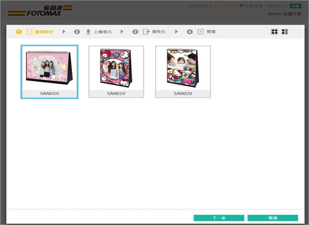Switch to list view layout
This screenshot has height=225, width=309.
(285, 32)
